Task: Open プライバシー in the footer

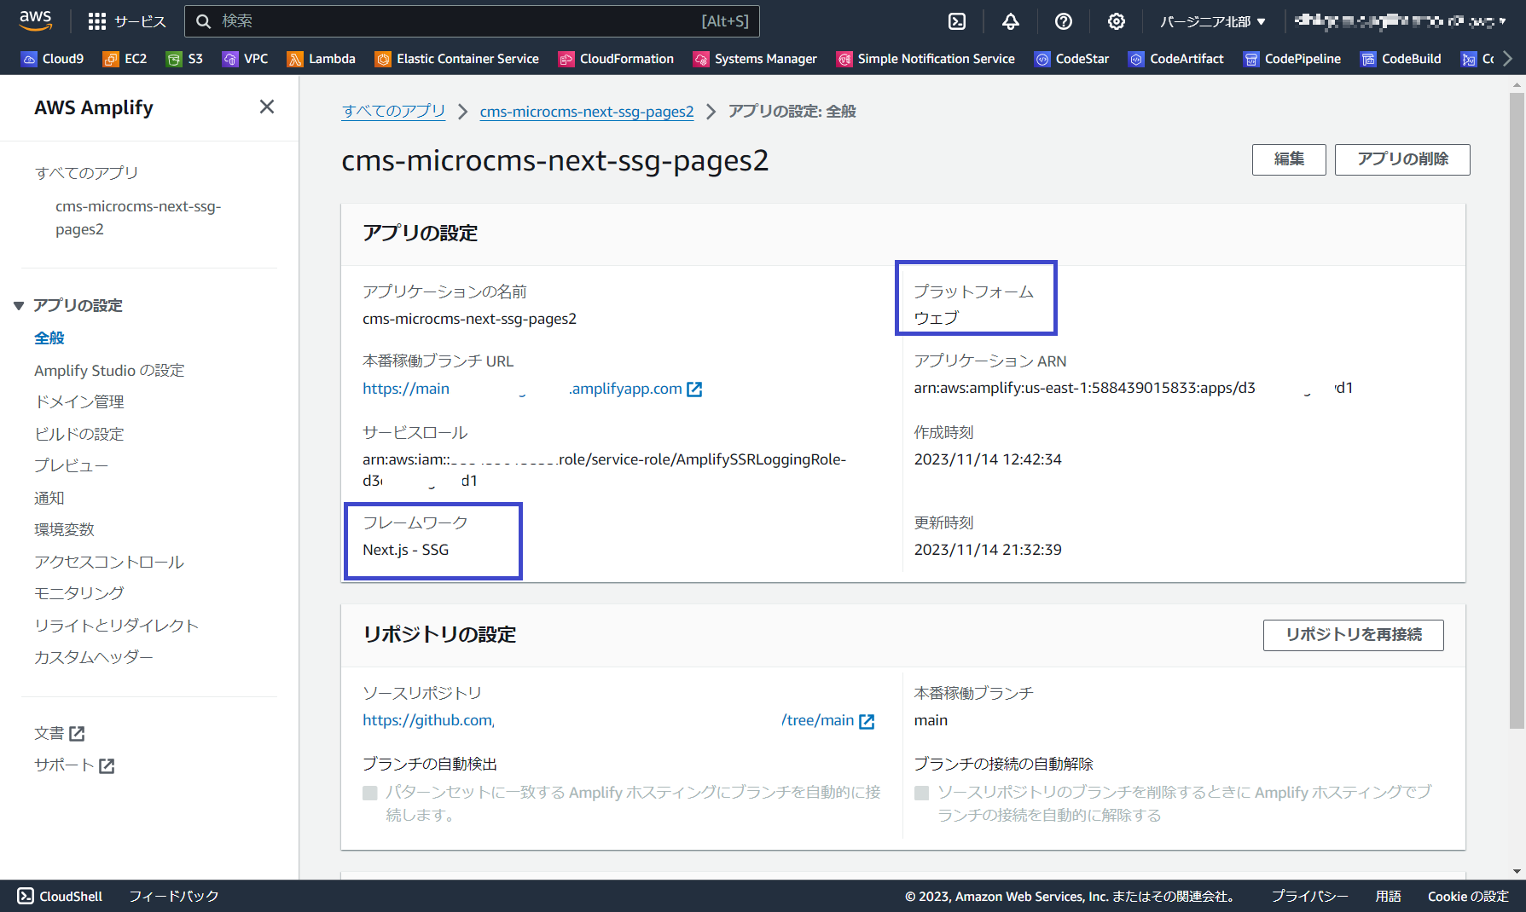Action: point(1309,896)
